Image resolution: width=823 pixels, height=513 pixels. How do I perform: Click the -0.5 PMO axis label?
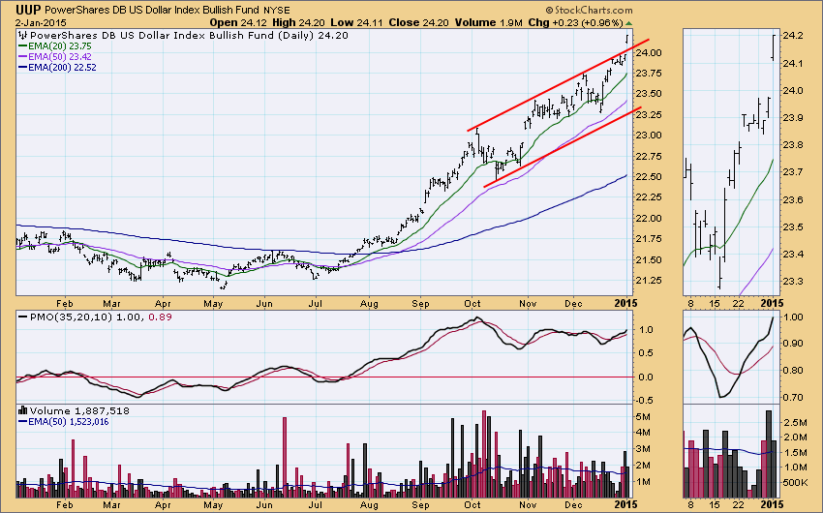point(644,400)
